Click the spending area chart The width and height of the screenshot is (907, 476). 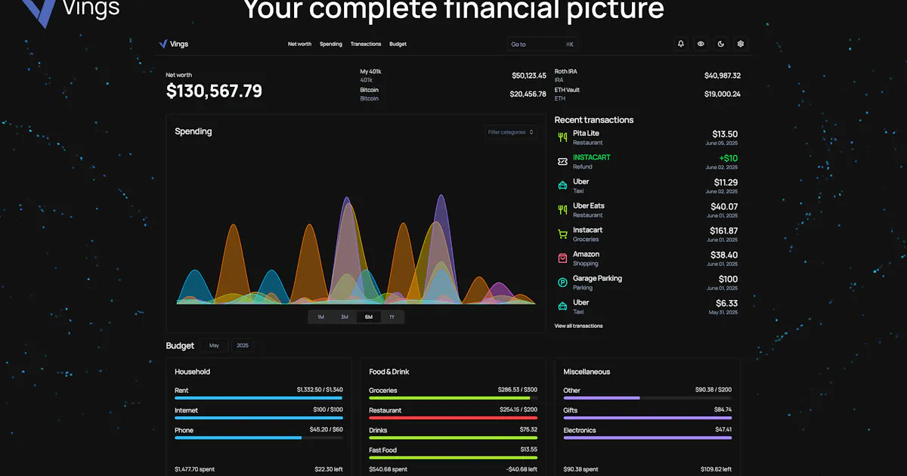pyautogui.click(x=356, y=249)
